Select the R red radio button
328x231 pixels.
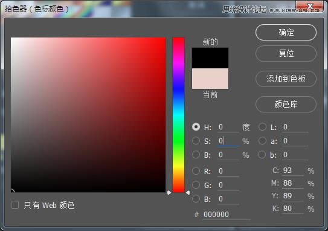click(x=196, y=171)
